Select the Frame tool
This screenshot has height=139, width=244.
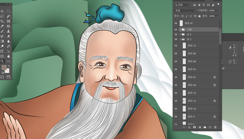click(8, 21)
